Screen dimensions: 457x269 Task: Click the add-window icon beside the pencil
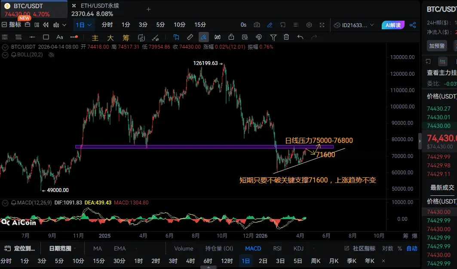(283, 25)
